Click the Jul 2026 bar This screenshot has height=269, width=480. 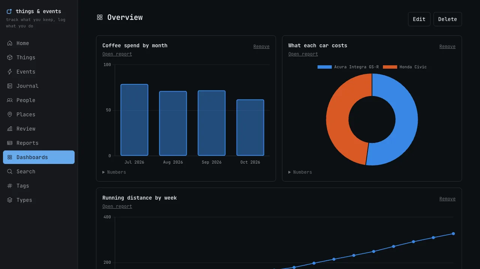134,120
